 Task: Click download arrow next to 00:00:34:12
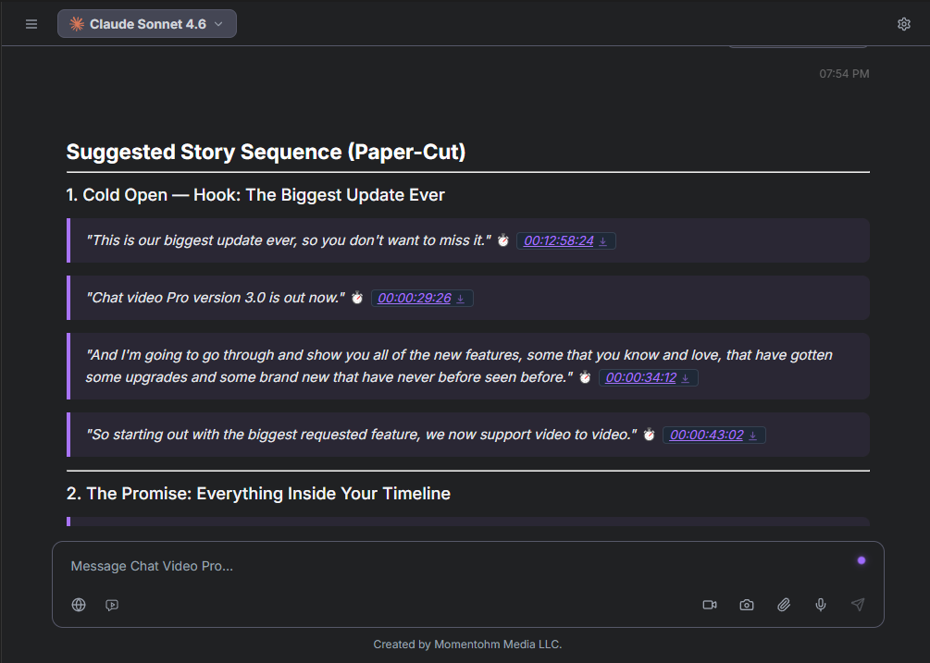click(x=685, y=378)
